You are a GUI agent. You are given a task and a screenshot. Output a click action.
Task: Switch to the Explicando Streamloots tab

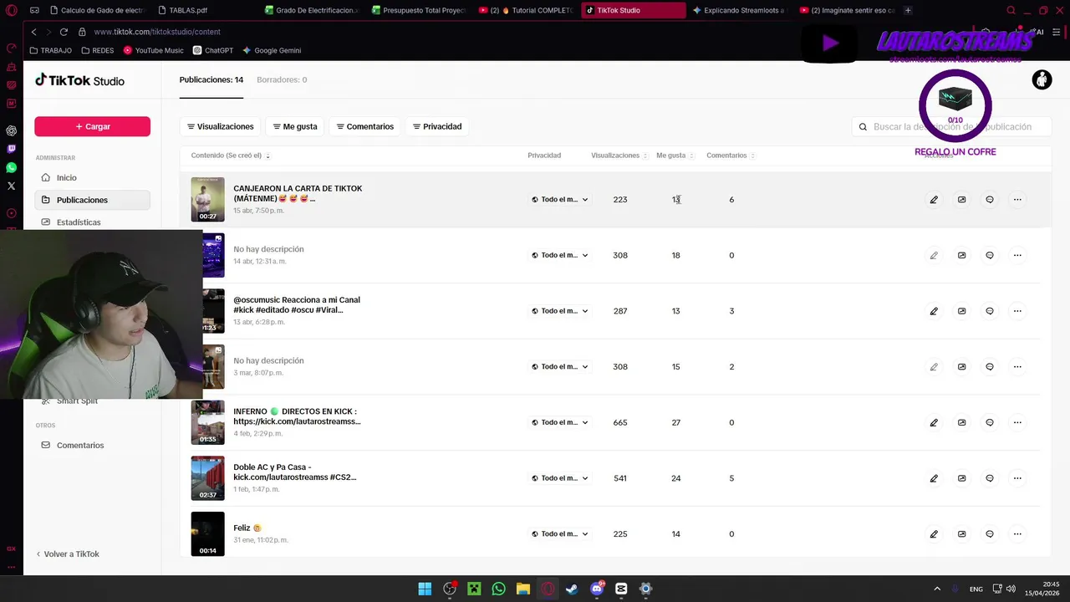click(739, 11)
